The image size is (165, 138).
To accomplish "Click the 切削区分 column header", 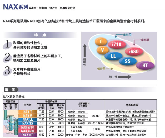I will coord(11,102).
